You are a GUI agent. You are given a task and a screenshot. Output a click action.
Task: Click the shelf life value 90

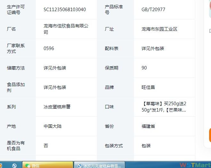point(144,68)
